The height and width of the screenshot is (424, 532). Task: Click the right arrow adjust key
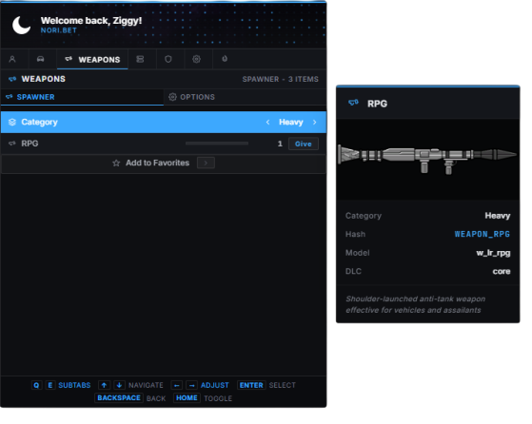tap(191, 385)
